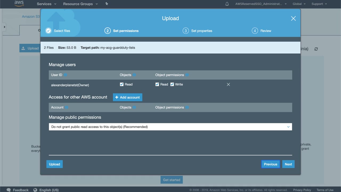Show info for Objects in other AWS account table

click(134, 107)
